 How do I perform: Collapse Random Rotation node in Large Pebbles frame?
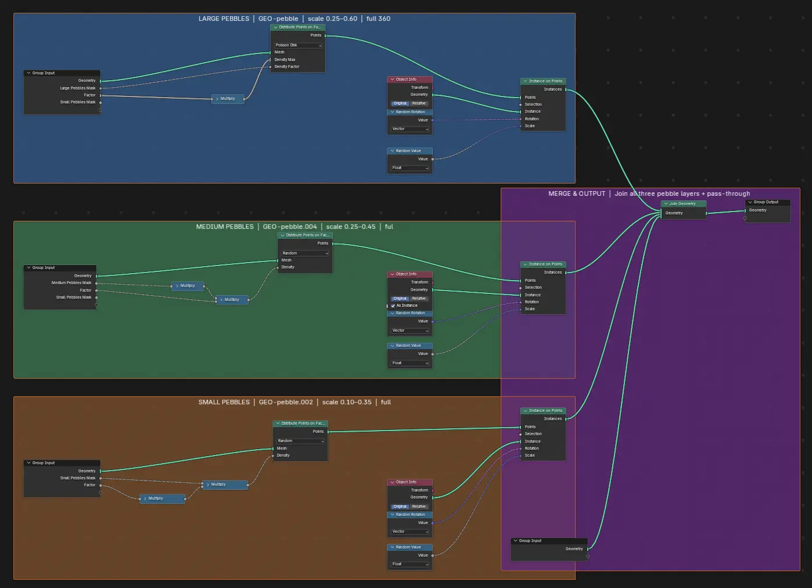point(392,112)
